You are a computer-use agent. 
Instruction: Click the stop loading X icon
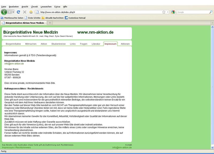click(x=25, y=12)
